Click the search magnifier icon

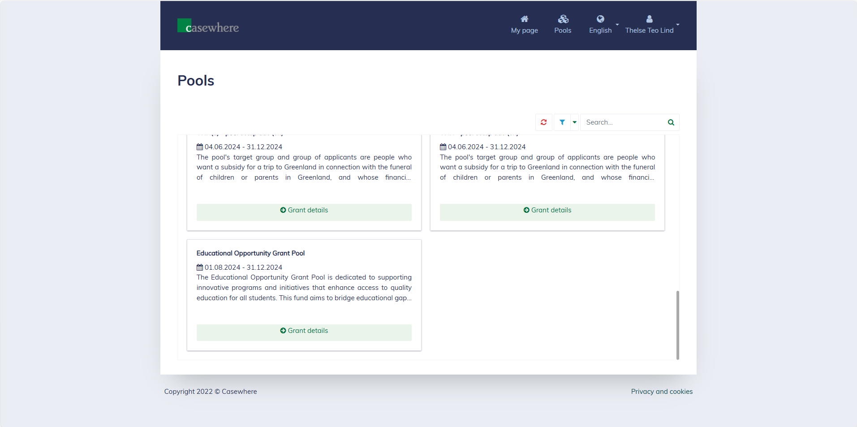tap(671, 122)
